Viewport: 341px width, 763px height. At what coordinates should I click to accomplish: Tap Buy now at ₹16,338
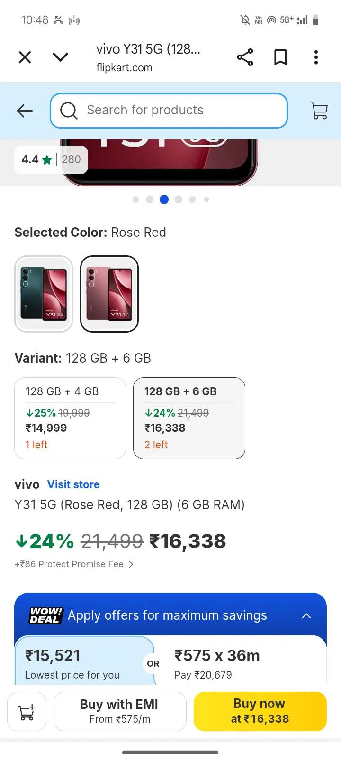pos(260,711)
